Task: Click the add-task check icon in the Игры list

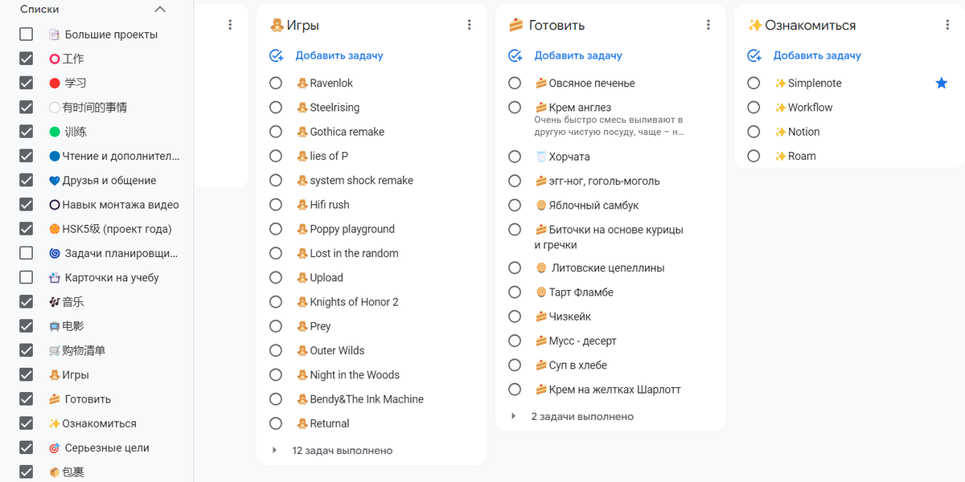Action: [276, 55]
